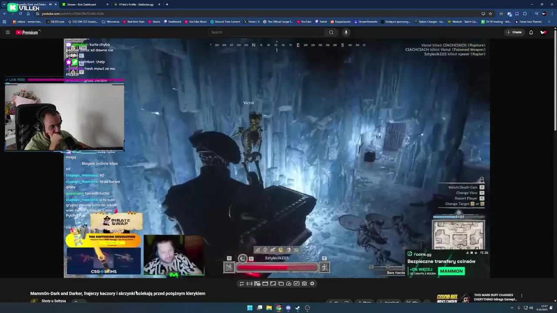This screenshot has width=557, height=313.
Task: Open the YouTube Music bookmark
Action: tap(196, 21)
